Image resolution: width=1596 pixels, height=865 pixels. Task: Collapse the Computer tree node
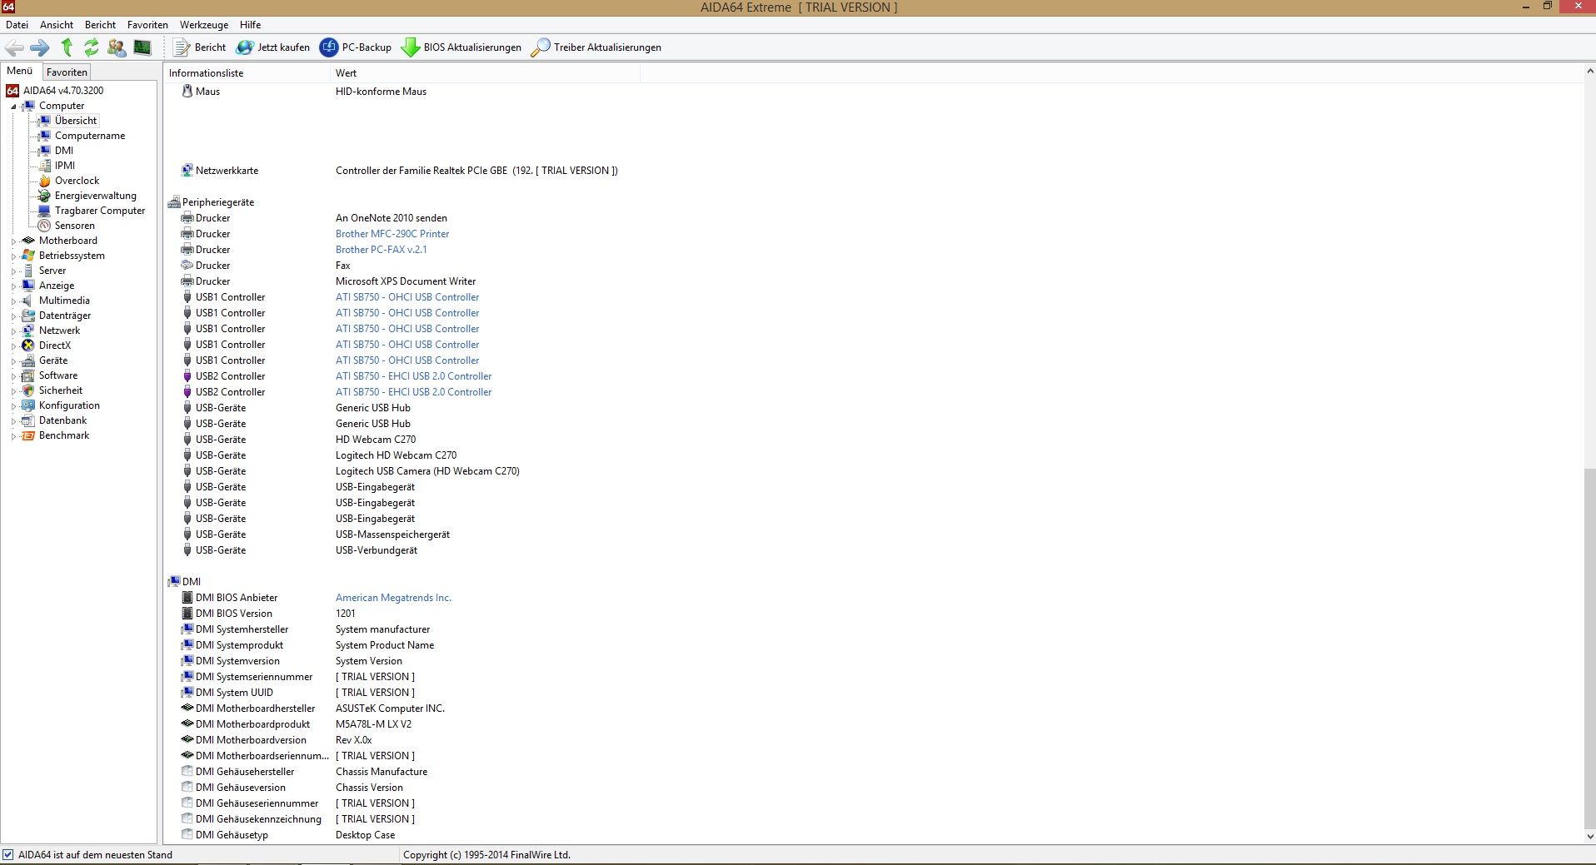point(13,107)
